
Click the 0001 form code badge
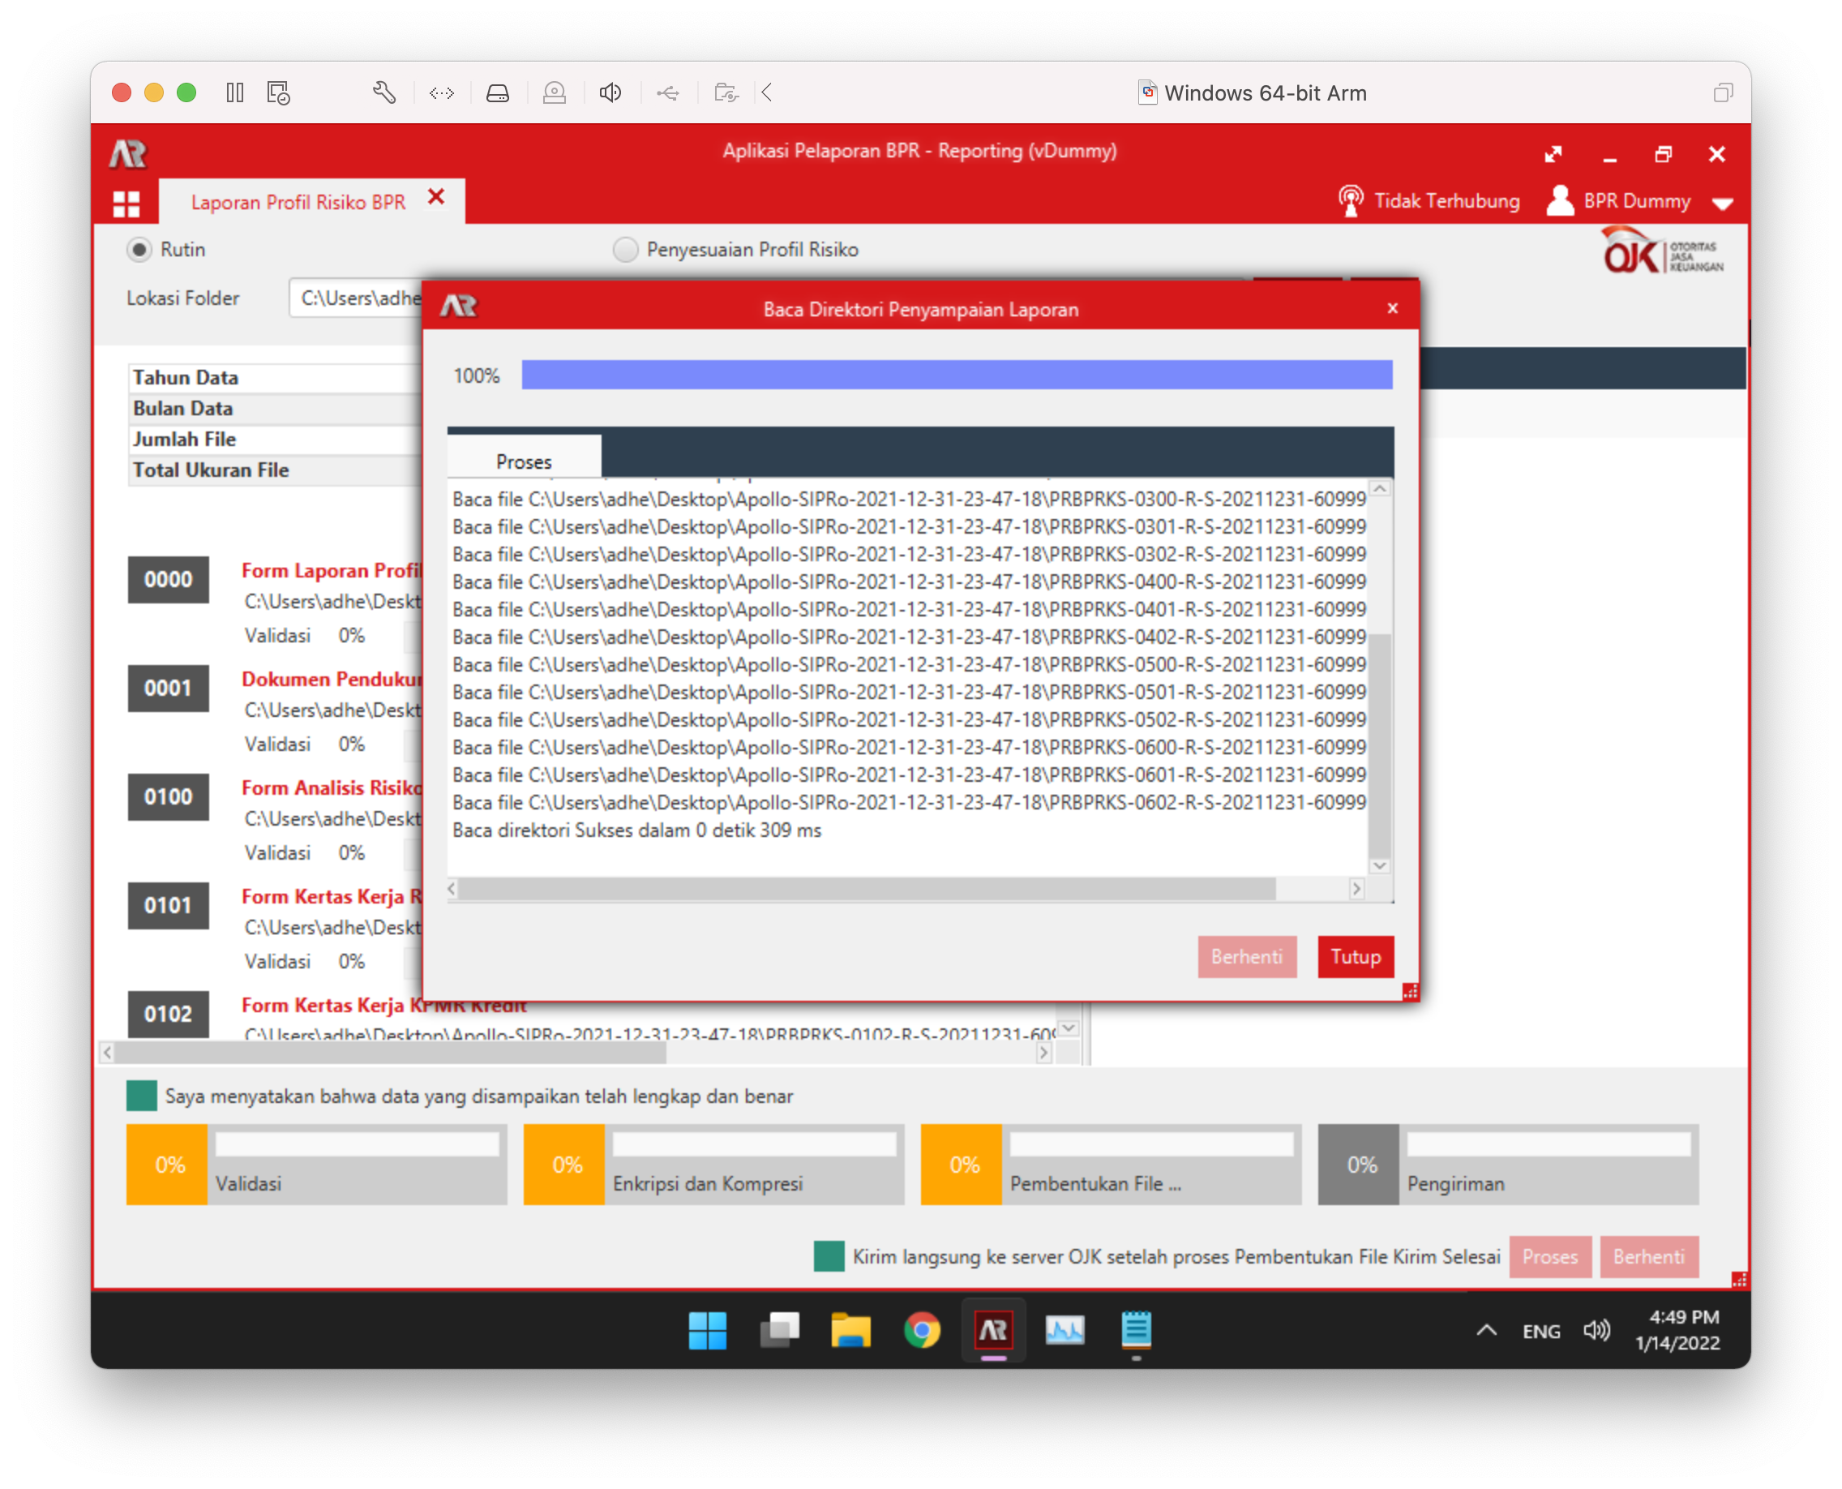coord(168,688)
